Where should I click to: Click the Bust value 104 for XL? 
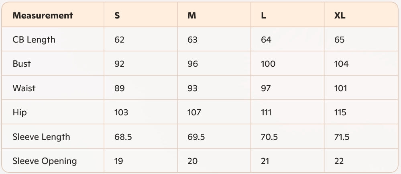(x=342, y=64)
